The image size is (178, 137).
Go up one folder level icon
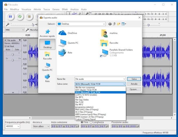point(114,24)
